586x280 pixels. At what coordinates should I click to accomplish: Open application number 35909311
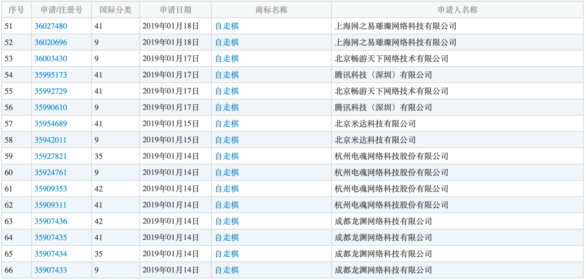click(51, 205)
